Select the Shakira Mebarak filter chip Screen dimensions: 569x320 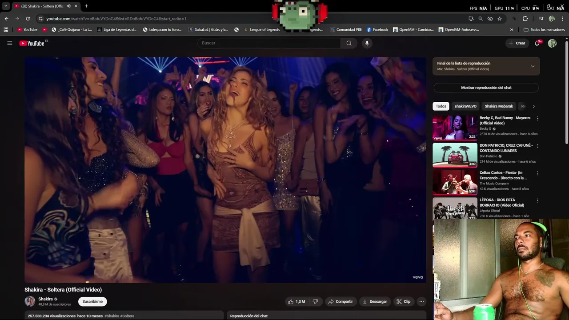(499, 106)
